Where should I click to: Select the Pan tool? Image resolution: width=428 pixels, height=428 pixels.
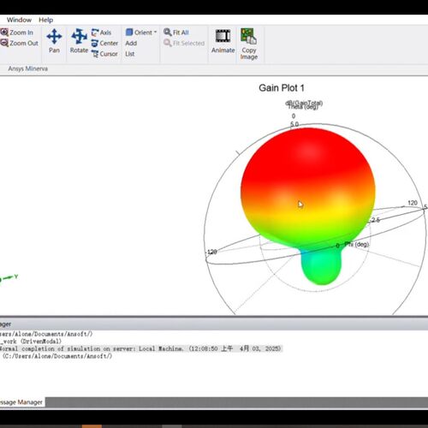click(x=54, y=41)
